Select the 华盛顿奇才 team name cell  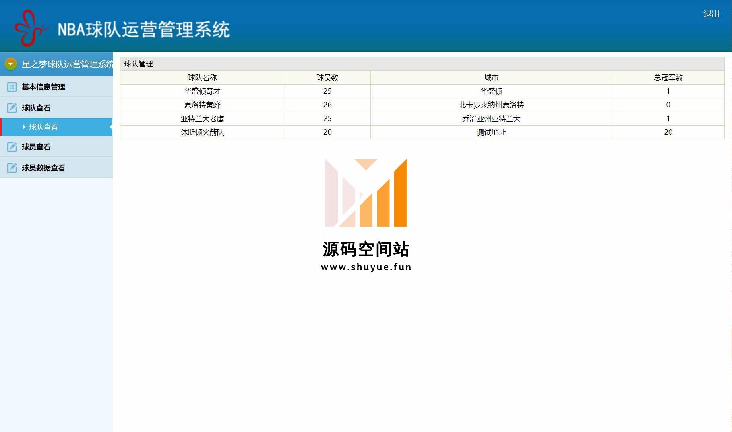pyautogui.click(x=202, y=91)
